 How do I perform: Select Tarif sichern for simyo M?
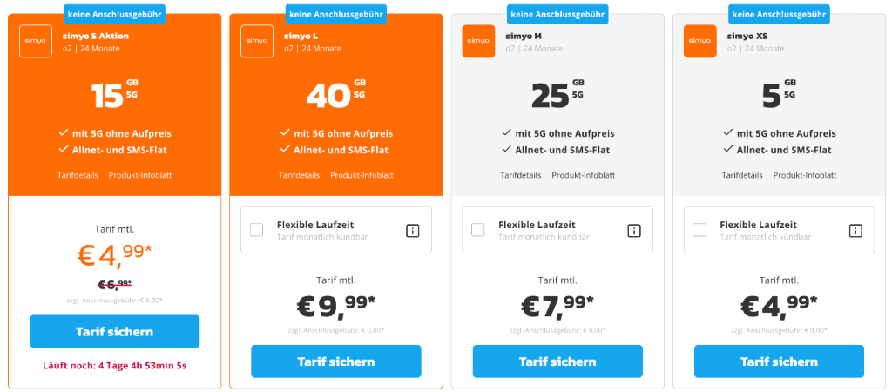(x=557, y=362)
